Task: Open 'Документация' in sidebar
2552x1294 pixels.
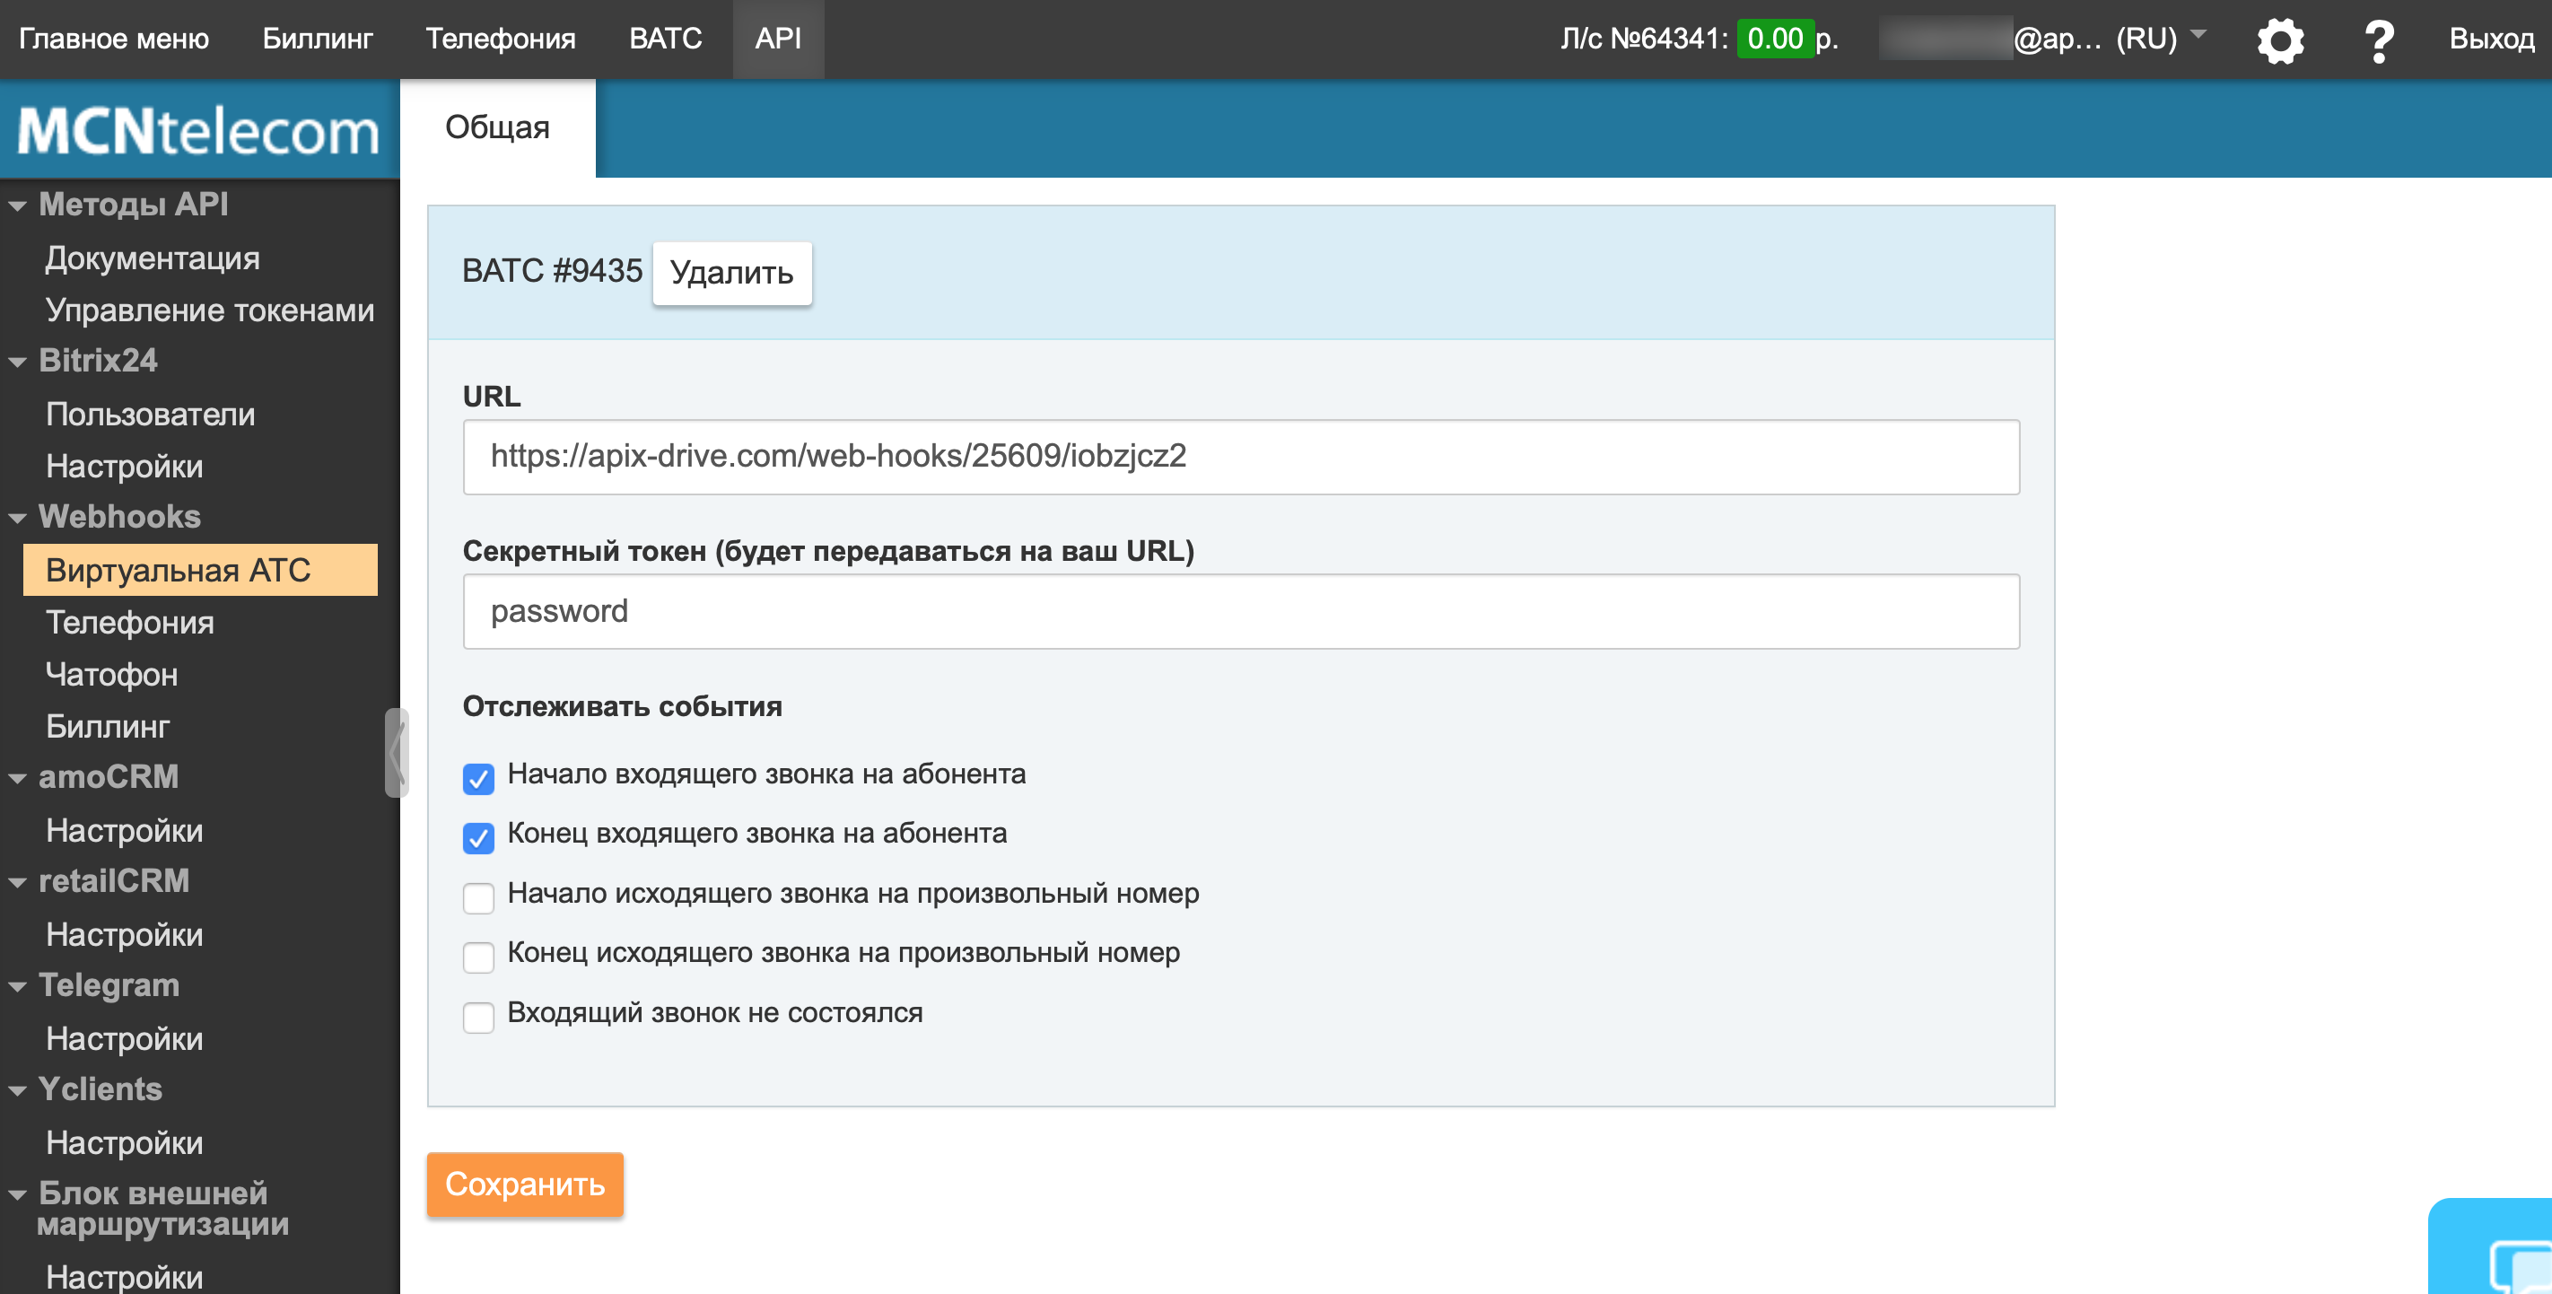Action: click(153, 258)
